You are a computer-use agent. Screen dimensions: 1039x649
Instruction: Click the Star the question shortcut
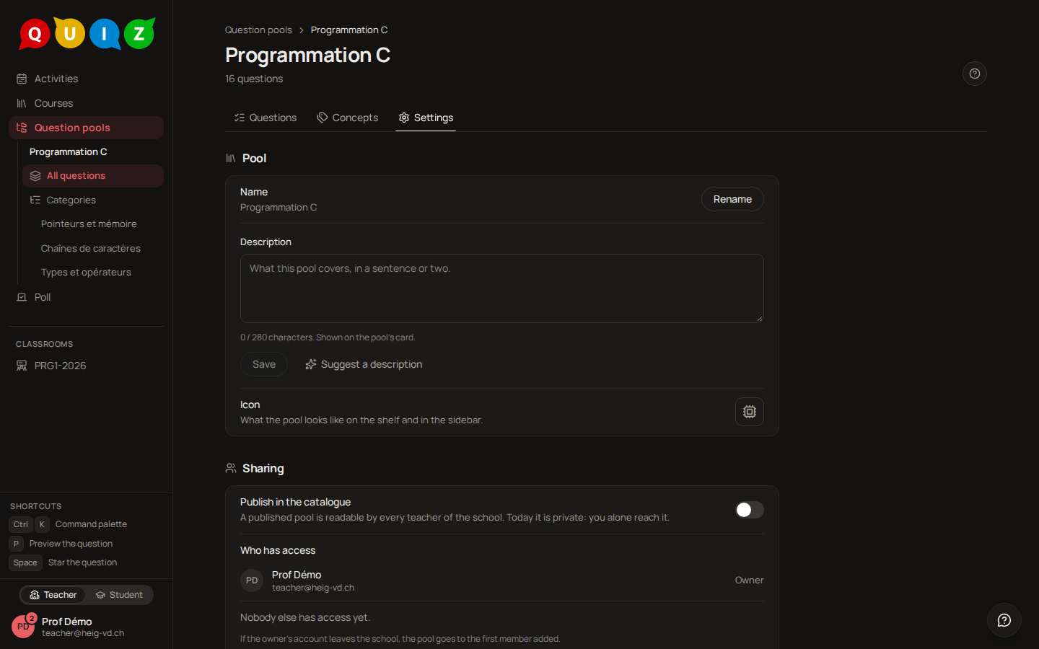tap(63, 562)
